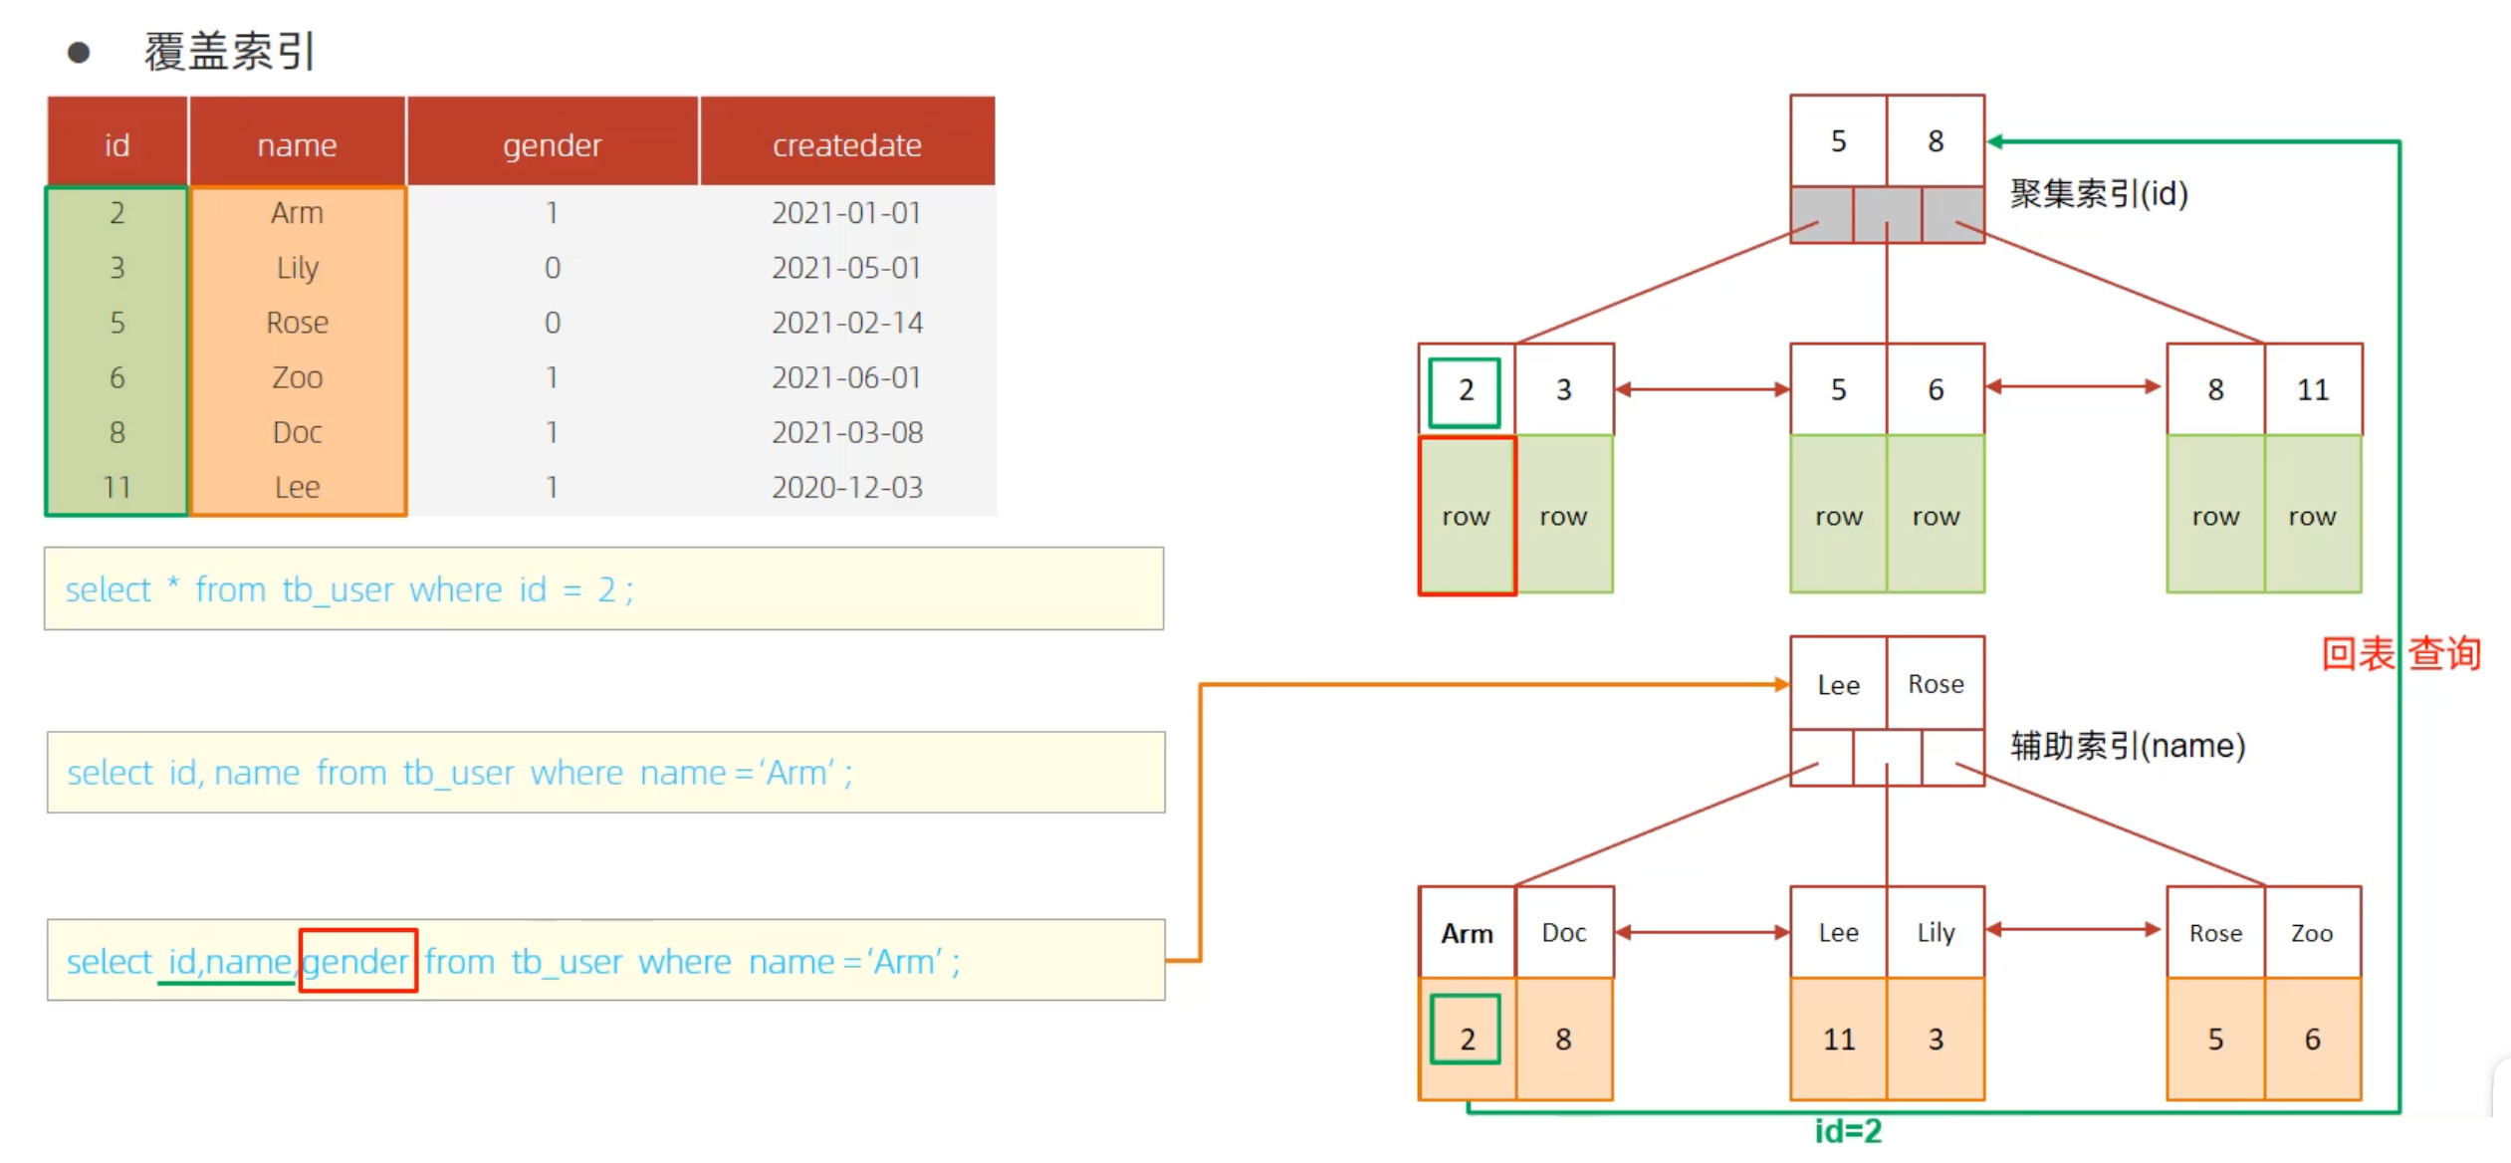Click the '辅助索引(name)' label
Screen dimensions: 2511x1163
coord(2128,745)
